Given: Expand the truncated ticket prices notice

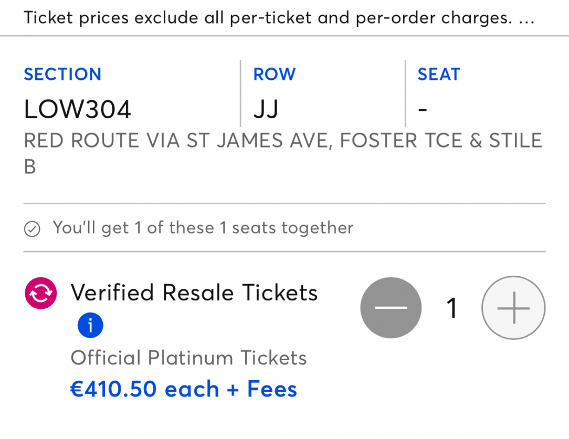Looking at the screenshot, I should [x=279, y=17].
